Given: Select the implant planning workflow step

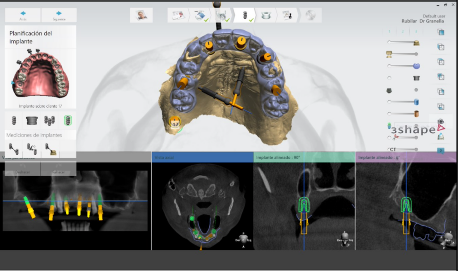Looking at the screenshot, I should [245, 15].
